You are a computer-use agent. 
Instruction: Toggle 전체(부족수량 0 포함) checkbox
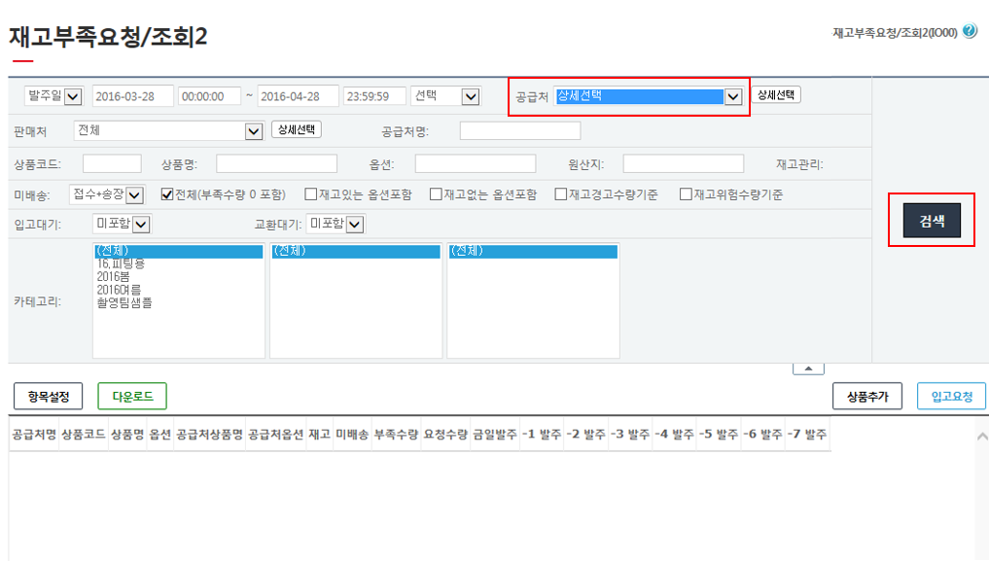pyautogui.click(x=166, y=194)
